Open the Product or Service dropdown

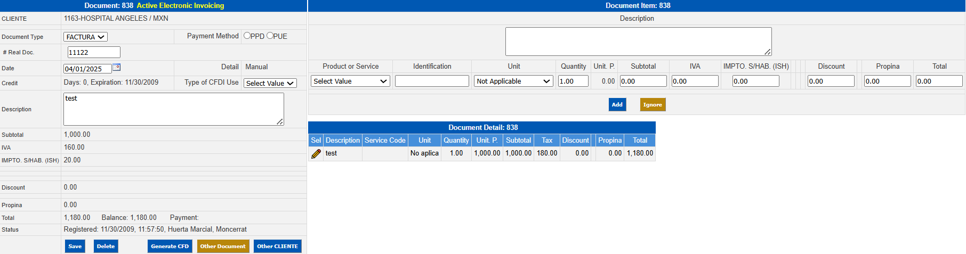click(350, 81)
